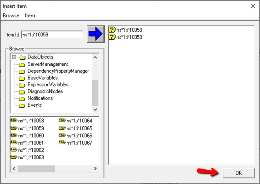Click the DiagnosticNodes folder icon
Screen dimensions: 260x184
tap(22, 92)
